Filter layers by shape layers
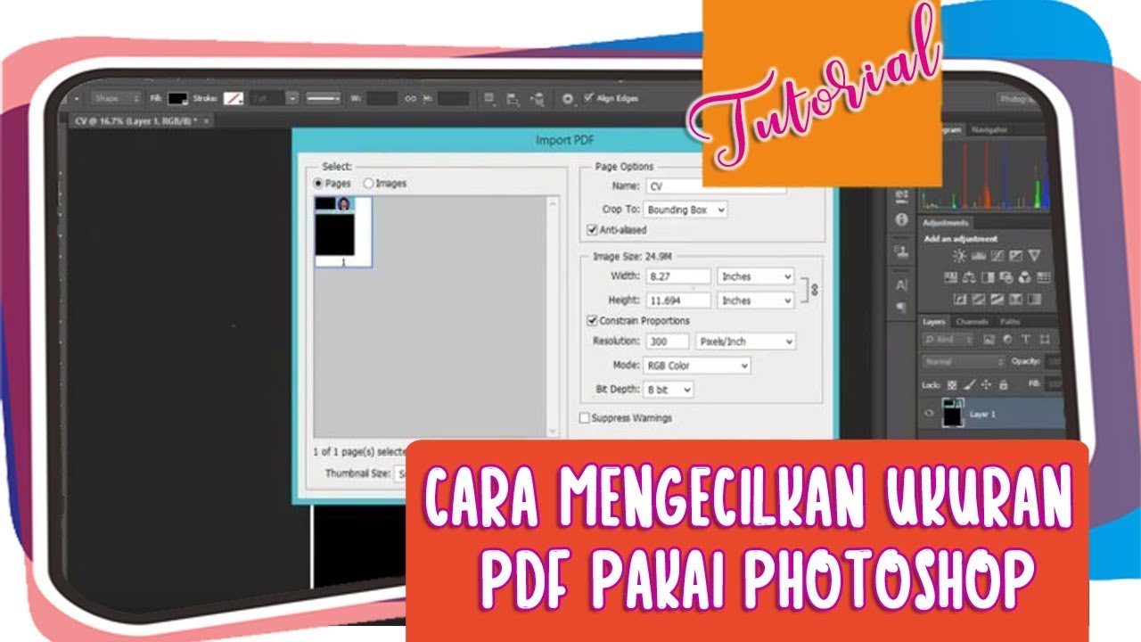Viewport: 1141px width, 642px height. pyautogui.click(x=1044, y=340)
